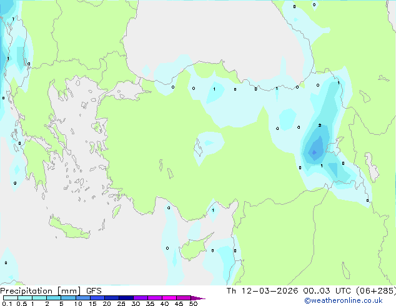Click the 0.1–0.5 mm legend color swatch
This screenshot has width=396, height=306.
11,298
